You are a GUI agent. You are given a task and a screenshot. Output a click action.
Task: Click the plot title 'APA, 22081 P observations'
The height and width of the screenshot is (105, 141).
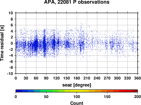coord(77,2)
